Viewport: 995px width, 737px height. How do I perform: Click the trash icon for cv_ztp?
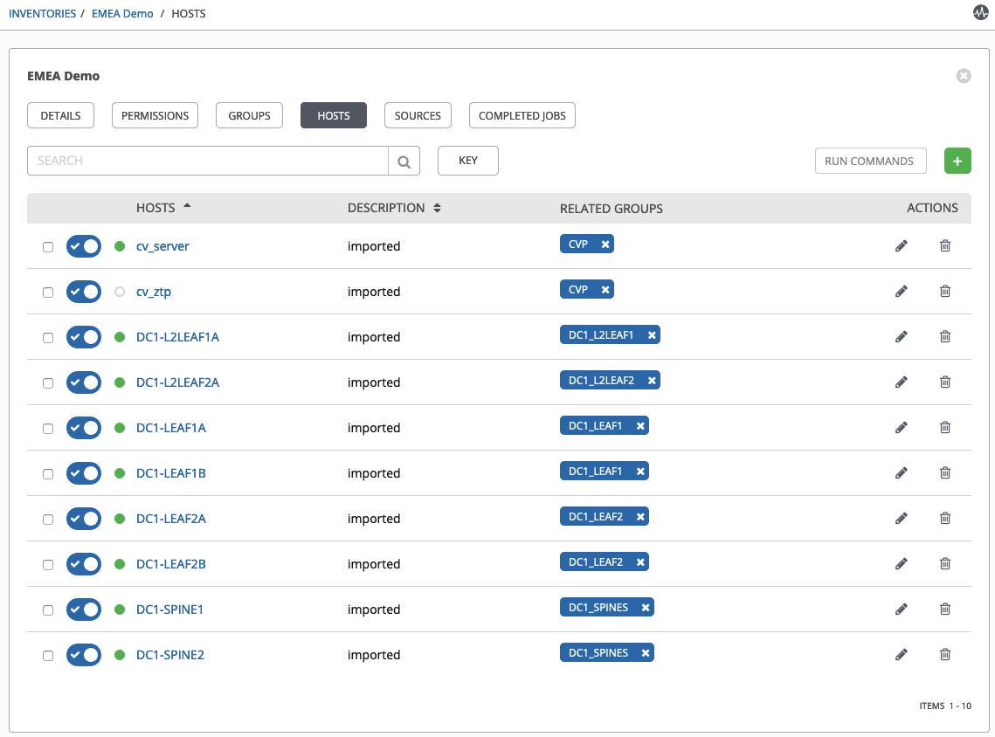click(x=944, y=291)
